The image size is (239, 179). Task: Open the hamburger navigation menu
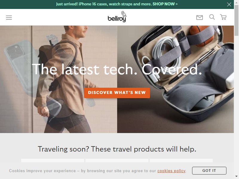pyautogui.click(x=9, y=18)
